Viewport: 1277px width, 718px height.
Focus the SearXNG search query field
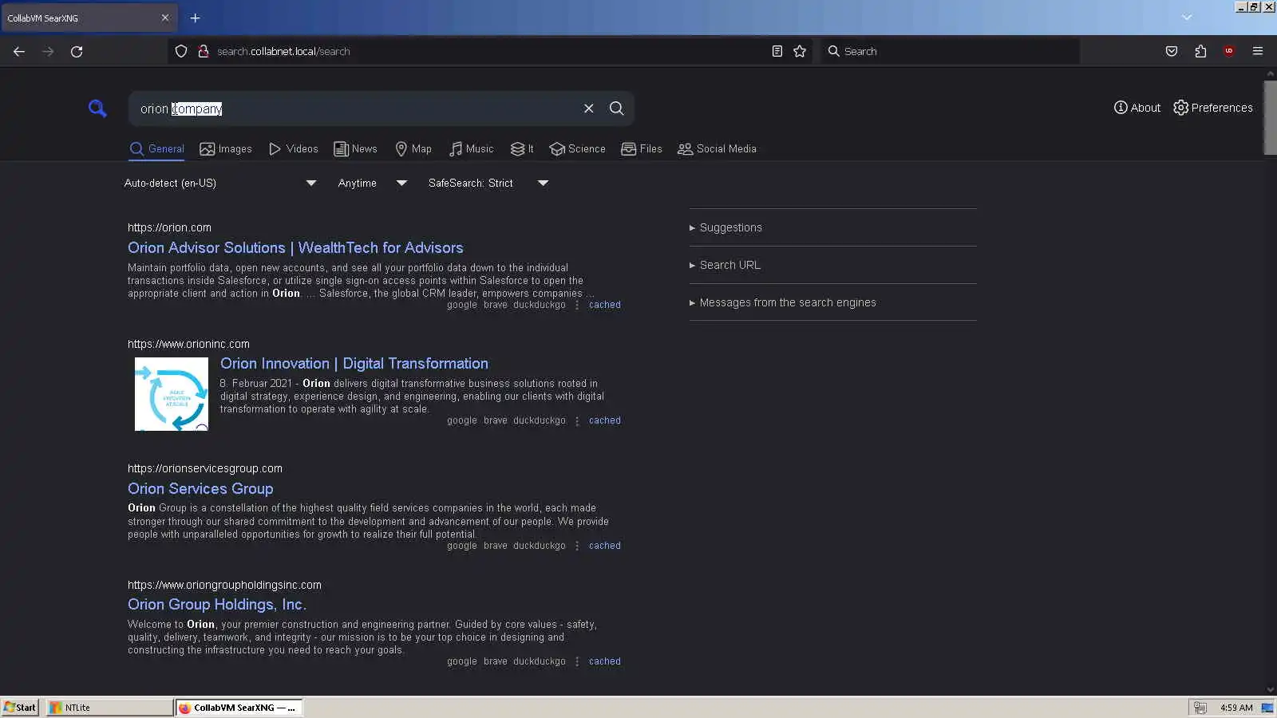coord(355,108)
